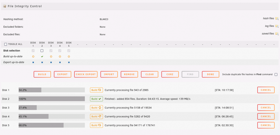Cancel the Disk 5 build
Image resolution: width=280 pixels, height=135 pixels.
tap(266, 125)
